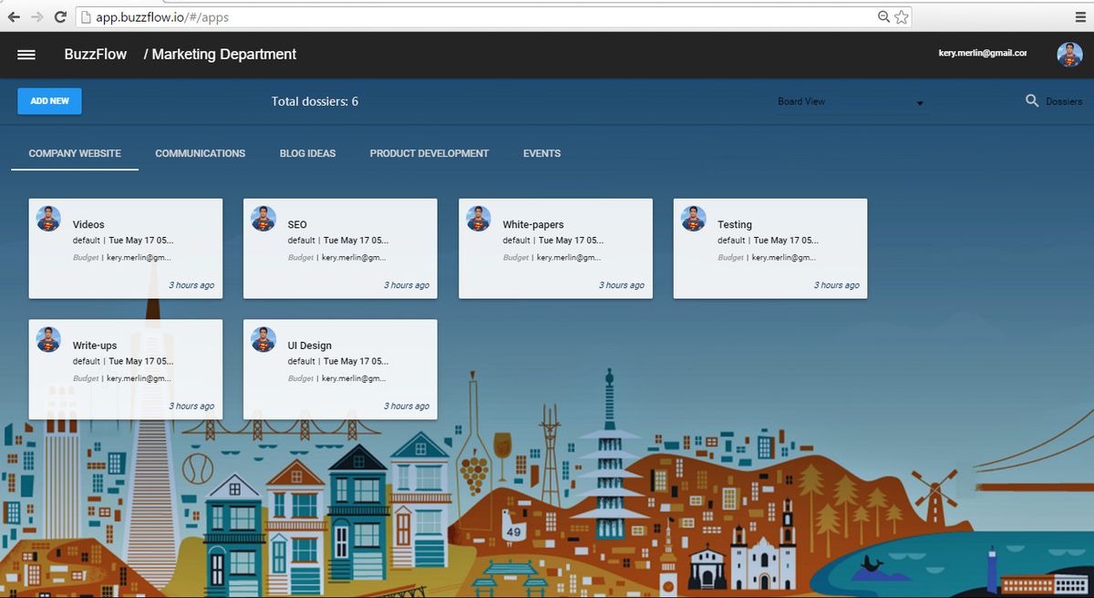
Task: Switch to the EVENTS tab
Action: click(x=542, y=153)
